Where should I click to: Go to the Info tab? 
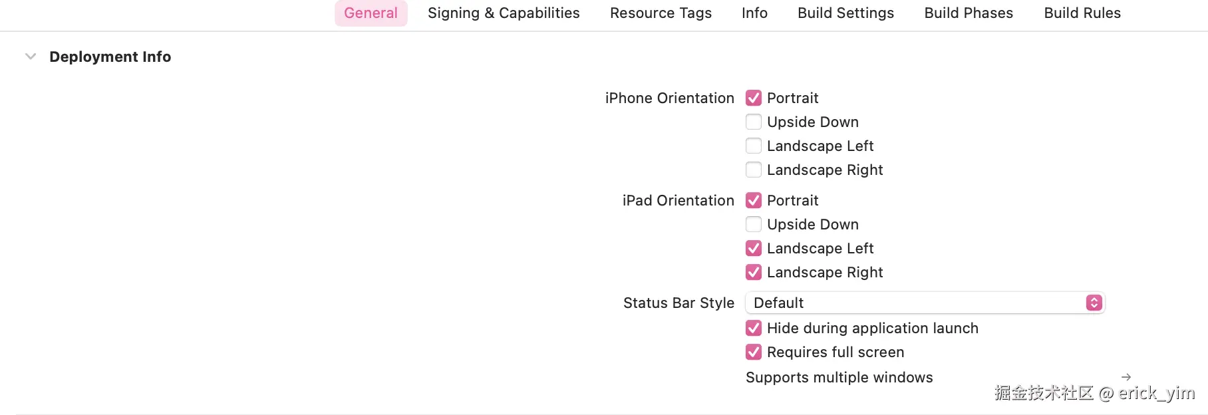[x=754, y=13]
